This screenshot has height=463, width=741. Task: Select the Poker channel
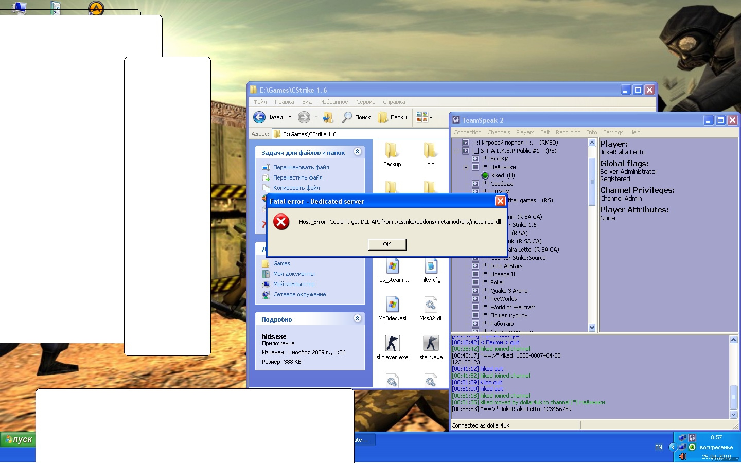493,282
